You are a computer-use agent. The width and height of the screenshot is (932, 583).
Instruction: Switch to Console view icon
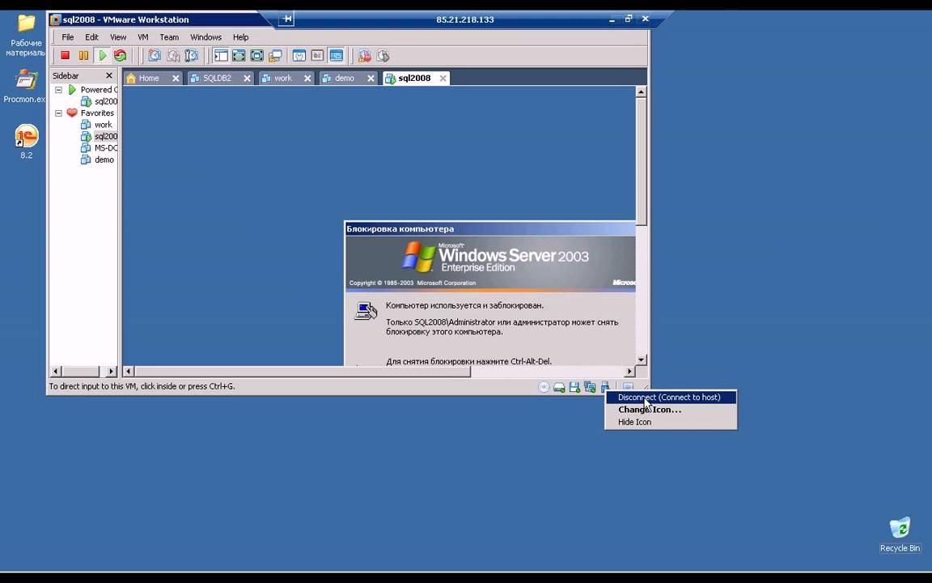336,55
